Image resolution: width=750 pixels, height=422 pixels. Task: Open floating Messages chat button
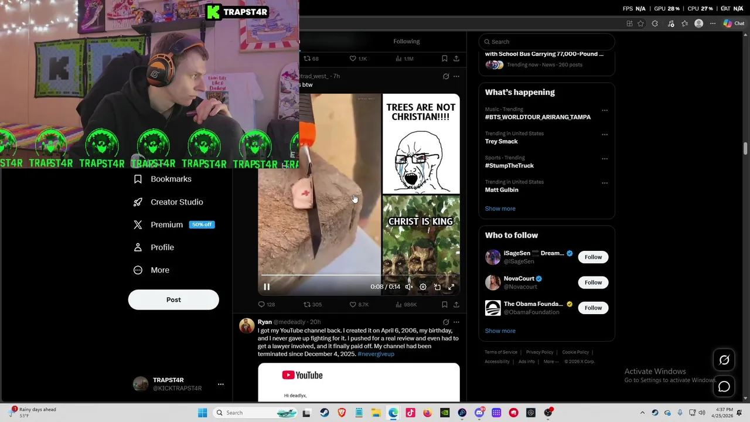[724, 386]
